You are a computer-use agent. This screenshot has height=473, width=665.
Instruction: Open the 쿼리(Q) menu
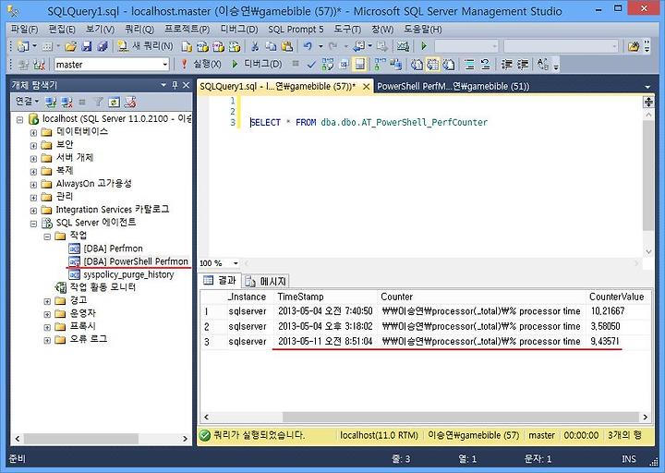(x=139, y=30)
